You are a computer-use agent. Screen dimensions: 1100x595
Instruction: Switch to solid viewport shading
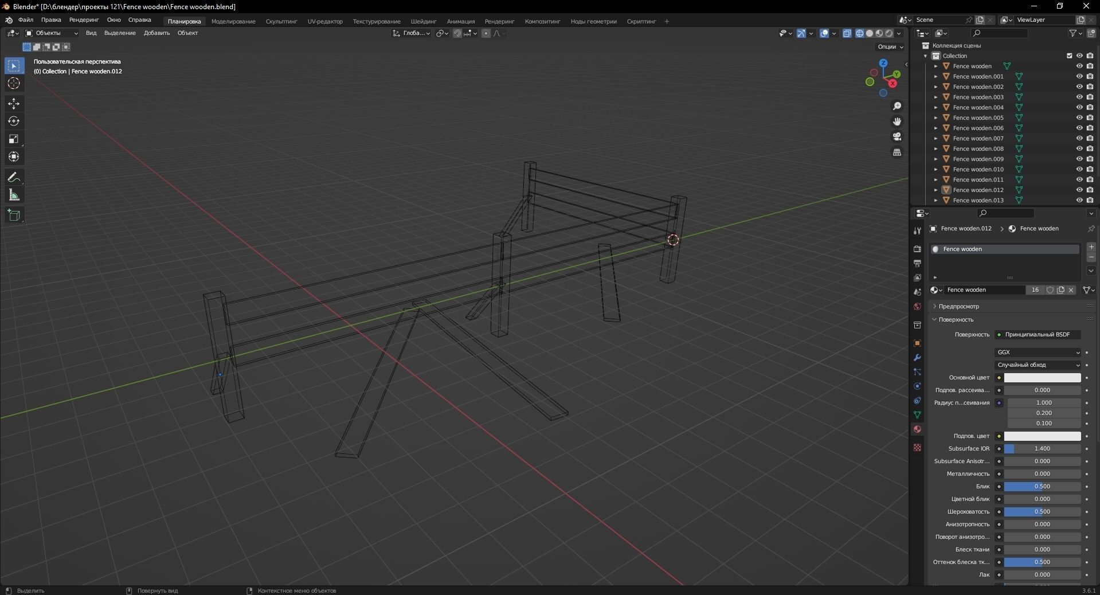[869, 33]
